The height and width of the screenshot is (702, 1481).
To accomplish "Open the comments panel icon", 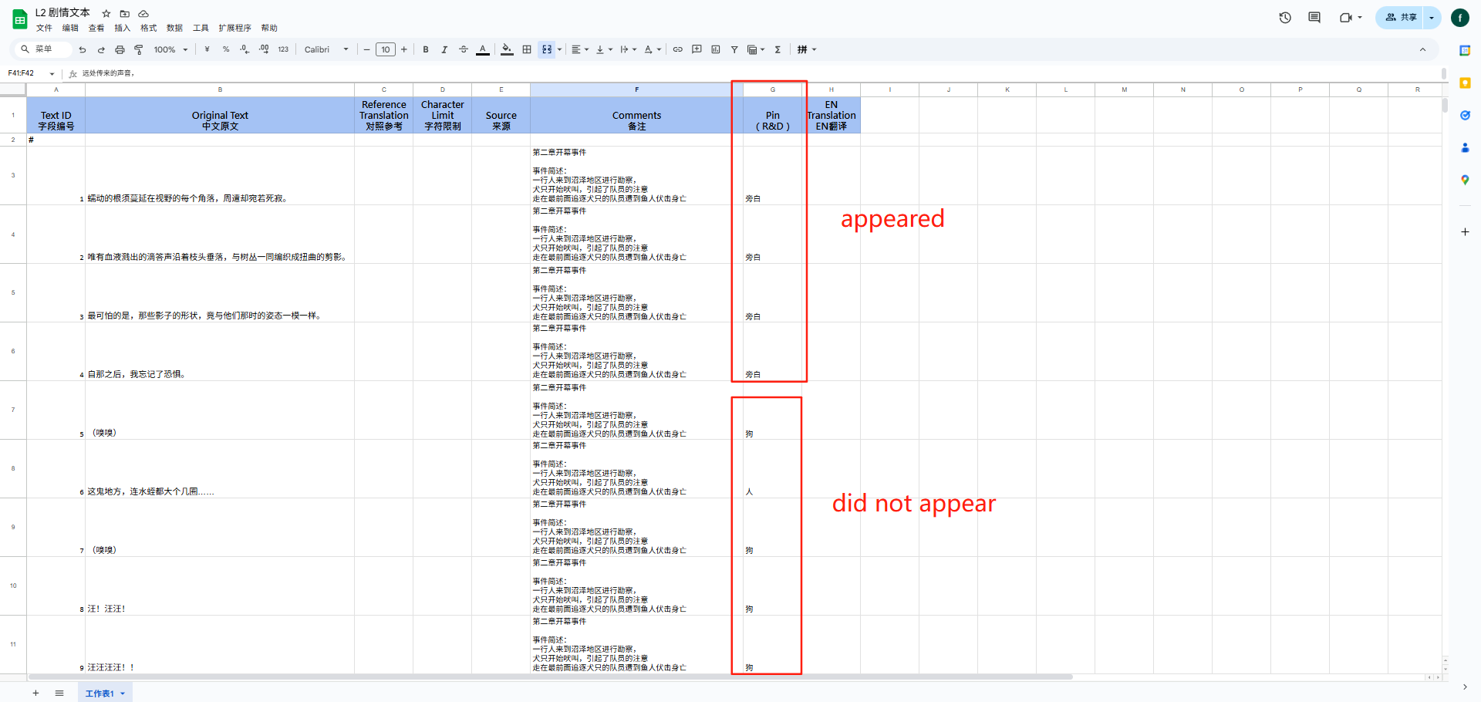I will click(x=1314, y=18).
